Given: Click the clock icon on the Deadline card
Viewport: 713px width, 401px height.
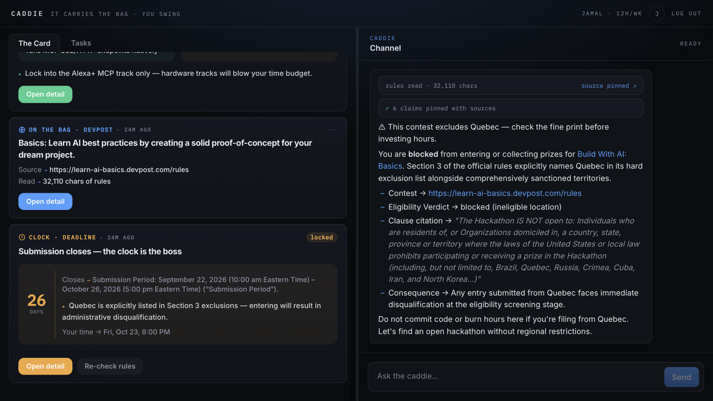Looking at the screenshot, I should pos(22,237).
